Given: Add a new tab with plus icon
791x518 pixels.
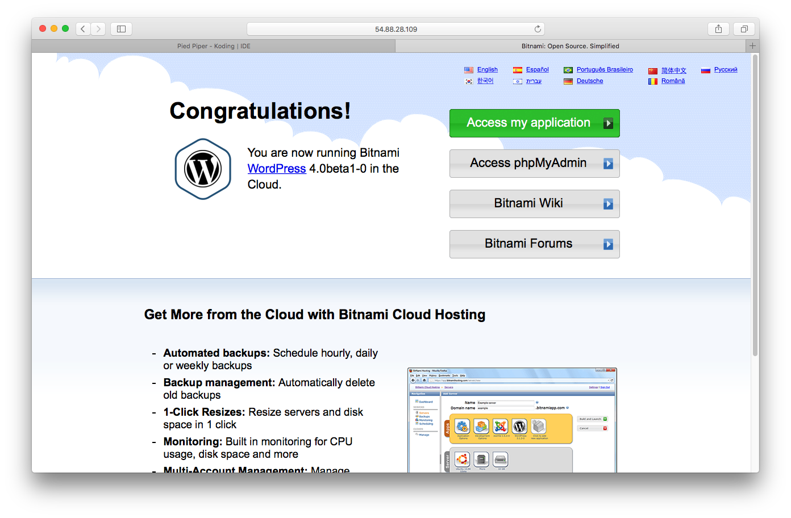Looking at the screenshot, I should tap(752, 46).
